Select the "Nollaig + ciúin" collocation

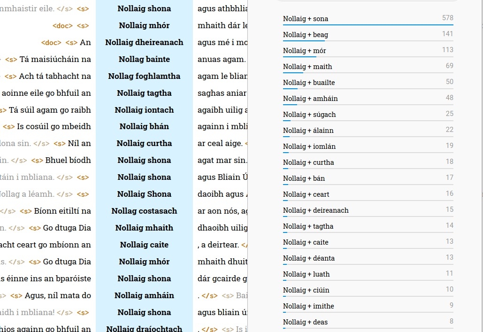click(x=306, y=290)
